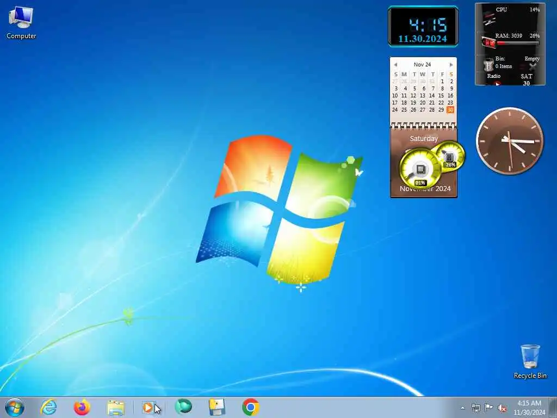Click the muted volume speaker icon
The width and height of the screenshot is (557, 418).
click(x=502, y=408)
